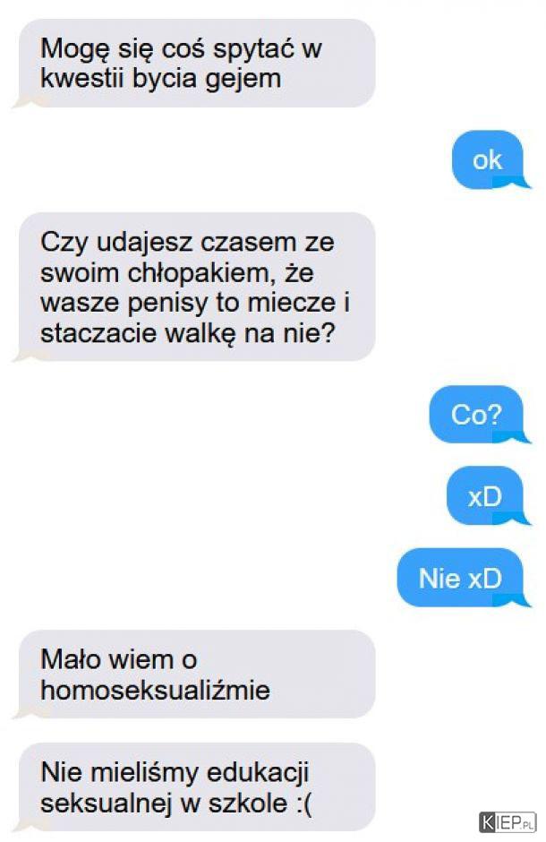Click the word "homoseksualiźmie"

tap(156, 690)
